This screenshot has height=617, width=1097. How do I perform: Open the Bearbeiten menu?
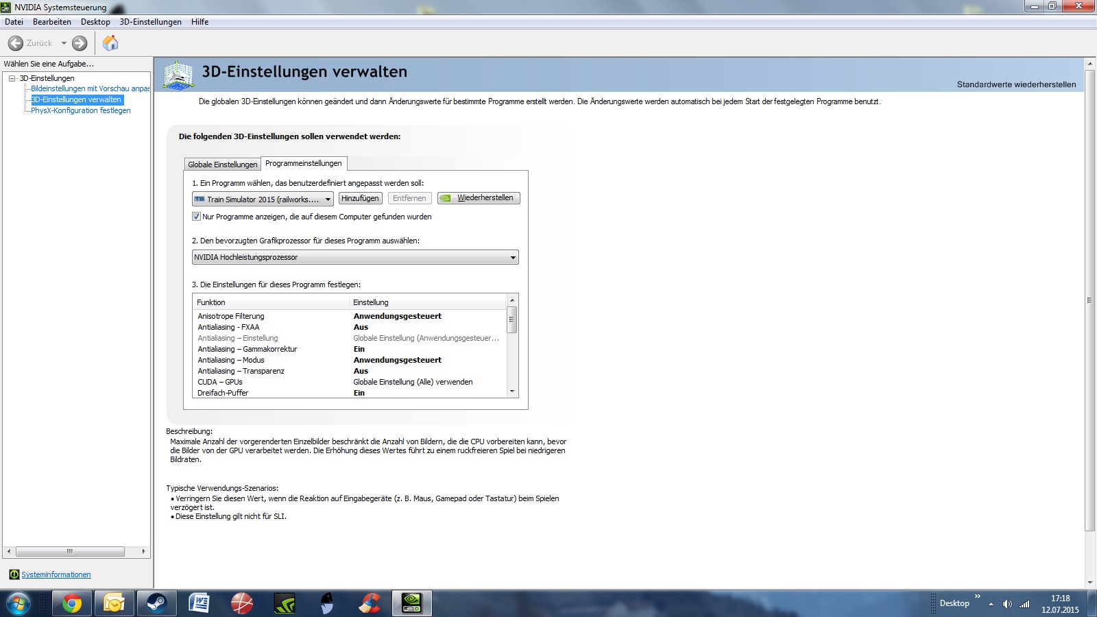pos(52,22)
